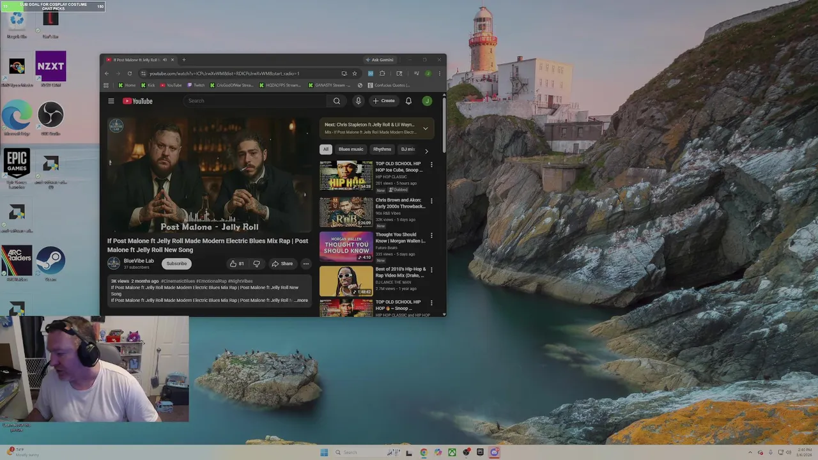Screen dimensions: 818x460
Task: Go back with Chrome's back arrow
Action: click(107, 73)
